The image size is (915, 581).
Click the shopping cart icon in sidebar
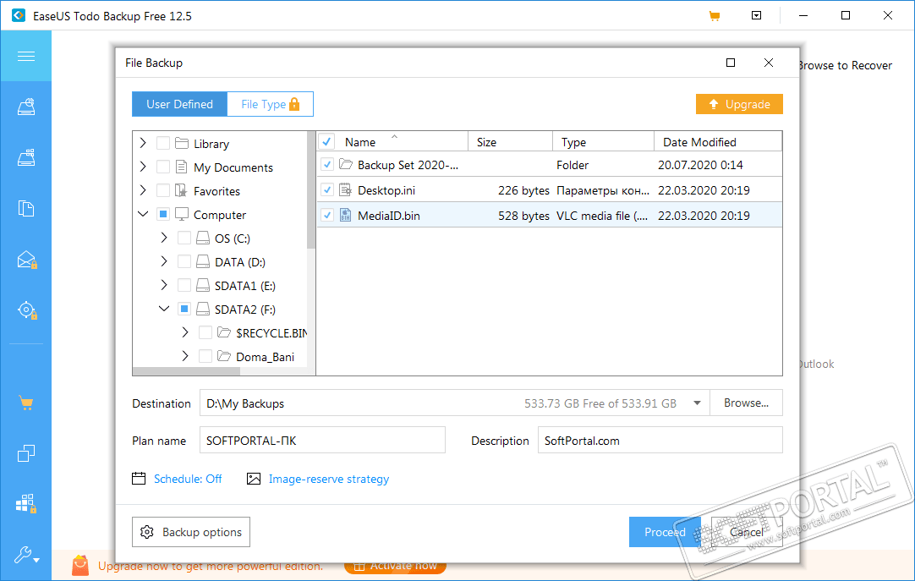click(26, 403)
